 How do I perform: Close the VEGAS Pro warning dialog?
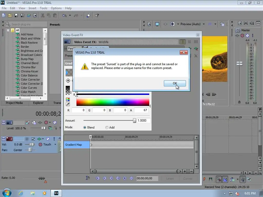tap(184, 52)
